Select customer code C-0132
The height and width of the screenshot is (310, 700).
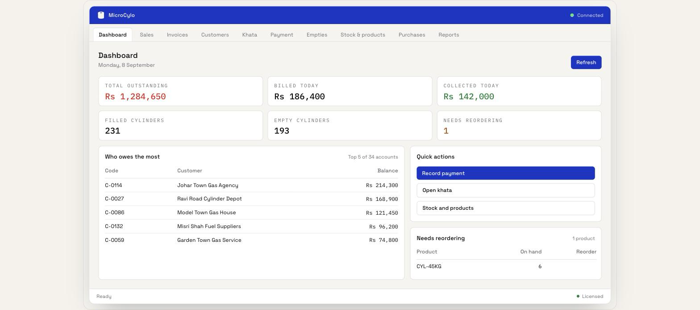coord(114,226)
